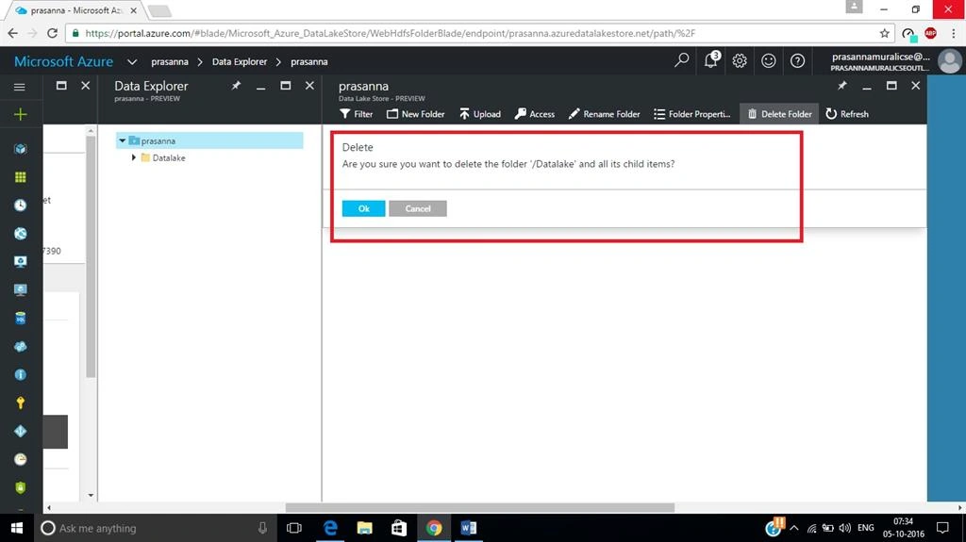The height and width of the screenshot is (542, 966).
Task: Click the Access key icon
Action: 521,114
